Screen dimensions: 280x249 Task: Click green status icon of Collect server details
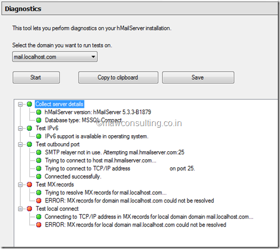[29, 104]
